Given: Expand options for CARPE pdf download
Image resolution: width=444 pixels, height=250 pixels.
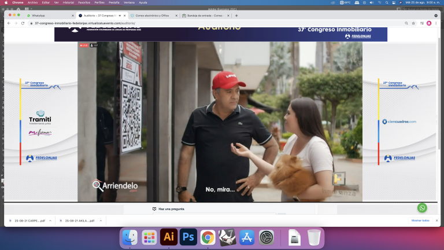Looking at the screenshot, I should [x=50, y=220].
